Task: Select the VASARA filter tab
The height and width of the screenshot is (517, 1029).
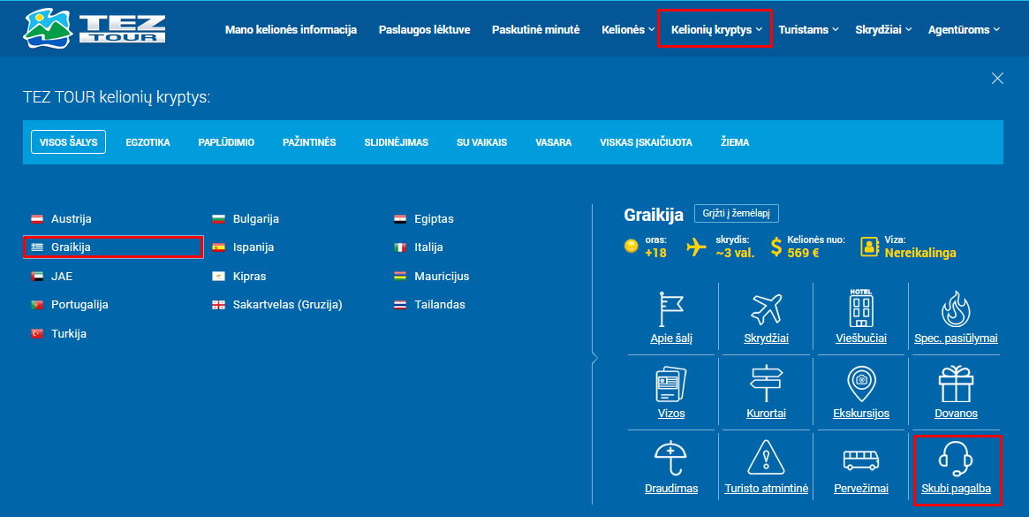Action: tap(553, 142)
